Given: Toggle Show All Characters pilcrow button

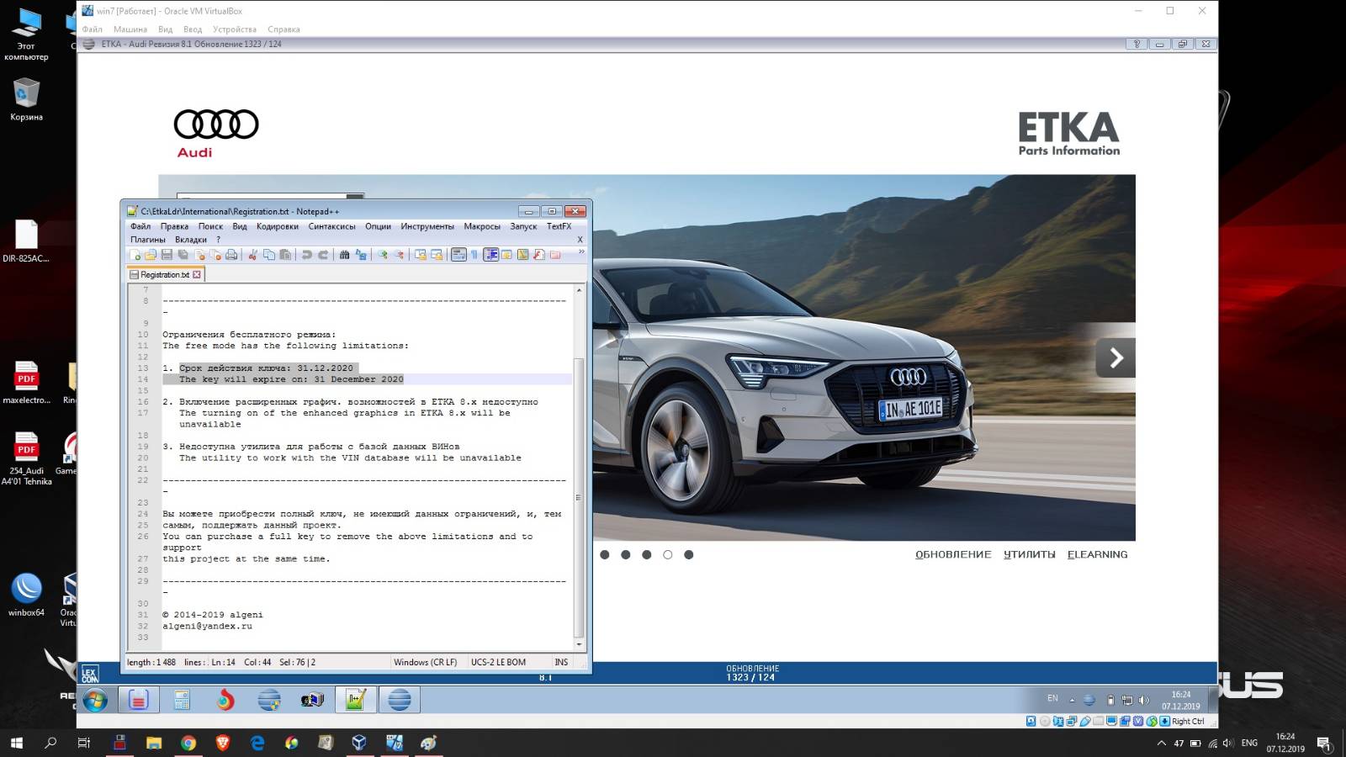Looking at the screenshot, I should 474,255.
